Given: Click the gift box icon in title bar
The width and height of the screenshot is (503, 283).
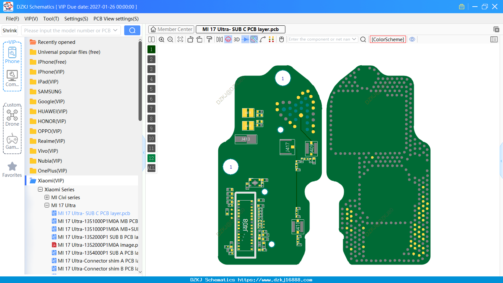Looking at the screenshot, I should pos(462,7).
